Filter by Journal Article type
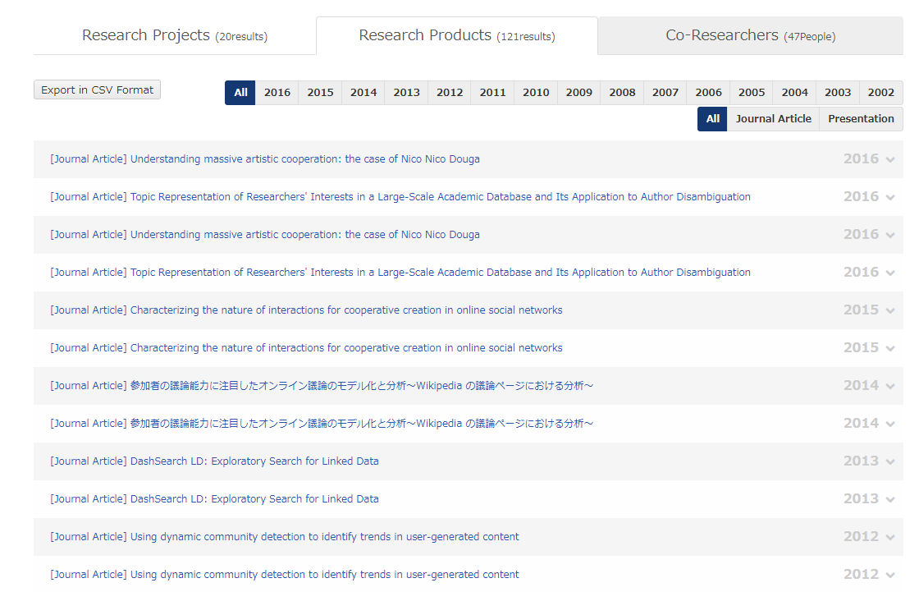 773,119
